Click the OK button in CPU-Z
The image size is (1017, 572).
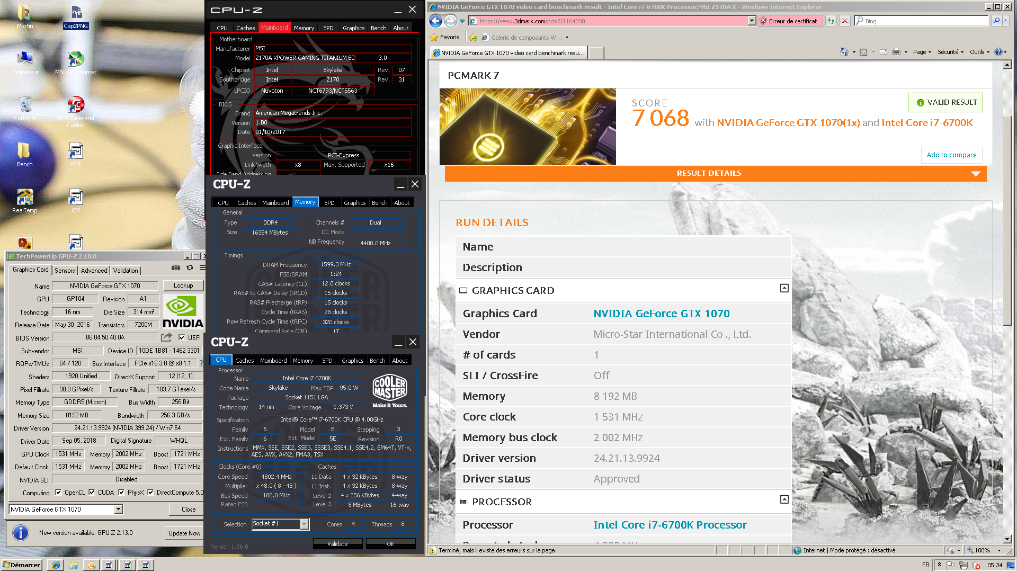pyautogui.click(x=390, y=544)
